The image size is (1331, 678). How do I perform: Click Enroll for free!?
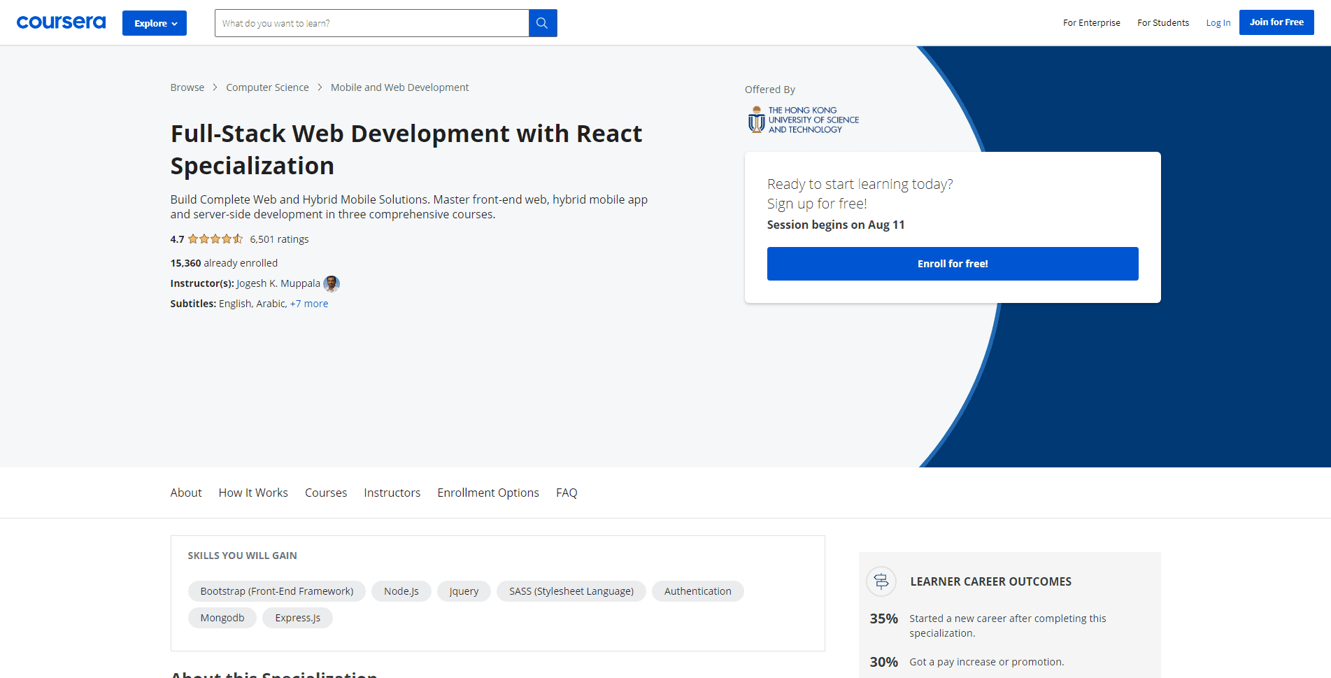click(x=952, y=264)
